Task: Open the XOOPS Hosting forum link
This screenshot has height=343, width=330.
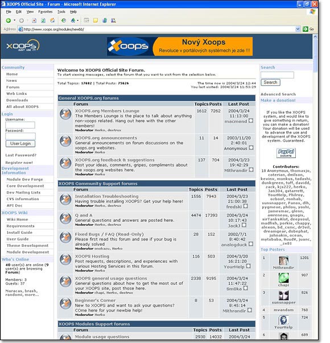Action: click(92, 256)
